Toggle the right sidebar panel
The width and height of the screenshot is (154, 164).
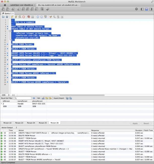[x=151, y=9]
